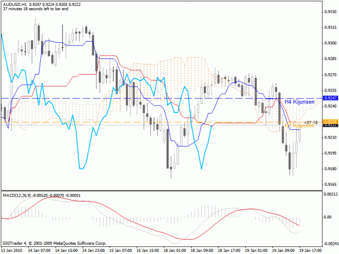Click the 15 Jan 07:00 time label
Image resolution: width=339 pixels, height=254 pixels.
(120, 251)
